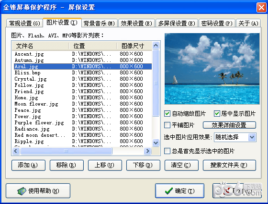Confirm with 确定(T) button
Viewport: 268px width, 204px height.
[x=179, y=191]
